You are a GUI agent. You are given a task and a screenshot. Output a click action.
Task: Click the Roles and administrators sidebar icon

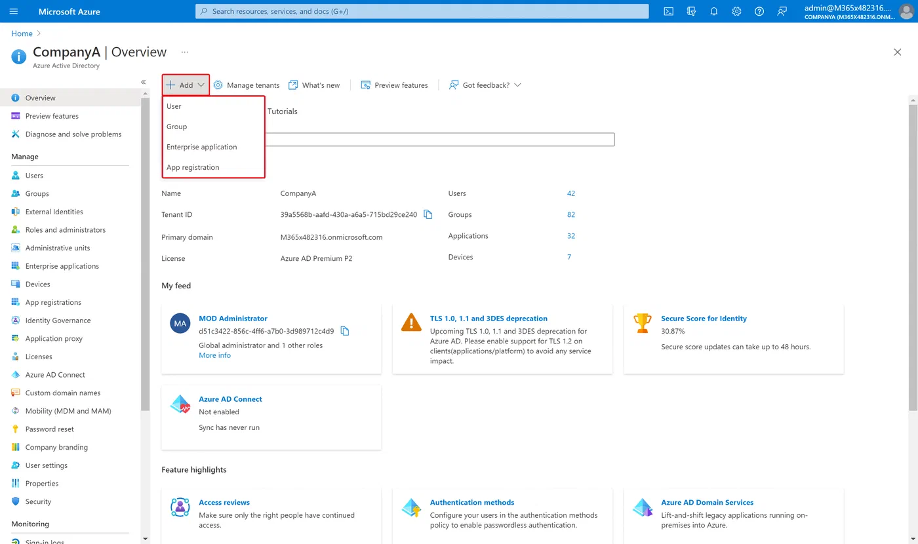(16, 230)
